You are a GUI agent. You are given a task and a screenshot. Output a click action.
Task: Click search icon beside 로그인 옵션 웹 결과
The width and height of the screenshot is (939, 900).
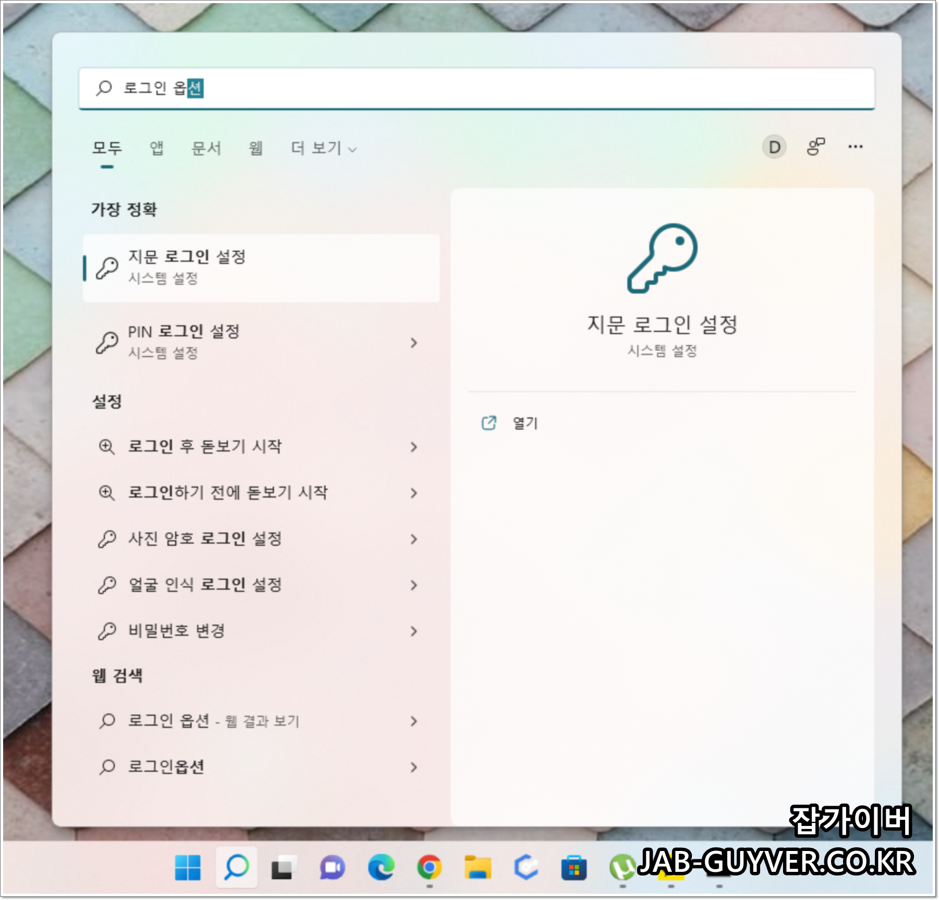click(107, 721)
